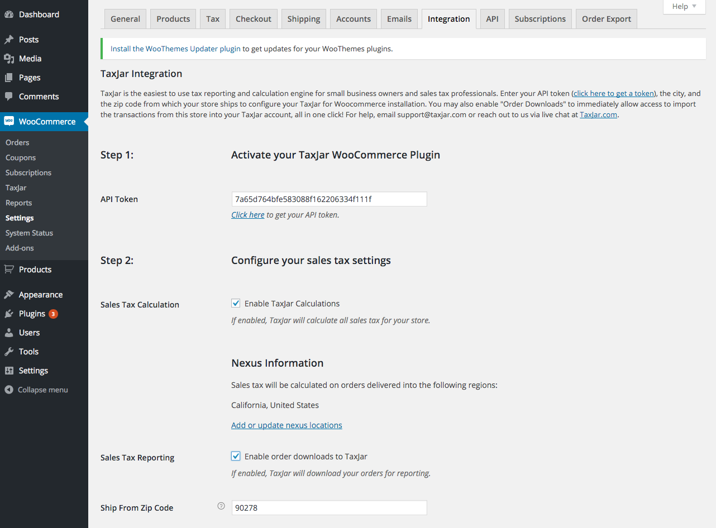Viewport: 716px width, 528px height.
Task: Click the Posts pushpin icon
Action: tap(9, 40)
